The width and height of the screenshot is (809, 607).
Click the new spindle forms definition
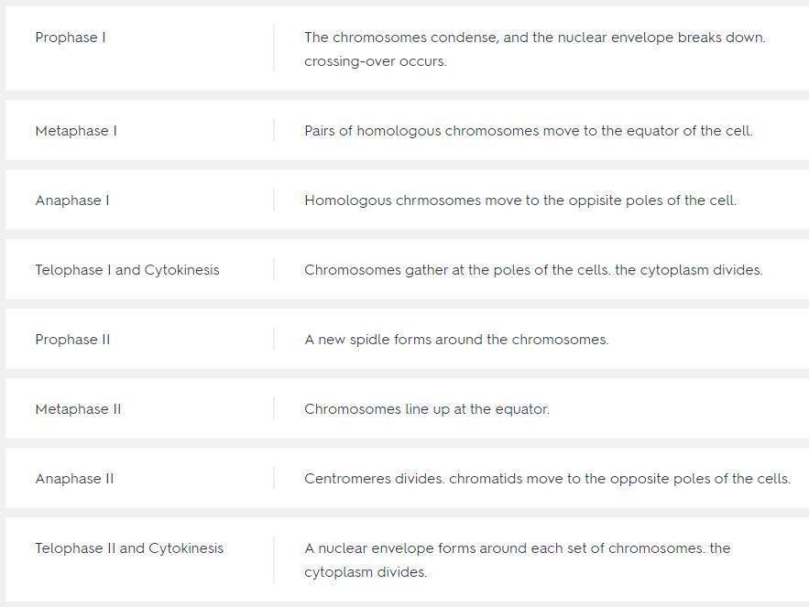[456, 340]
